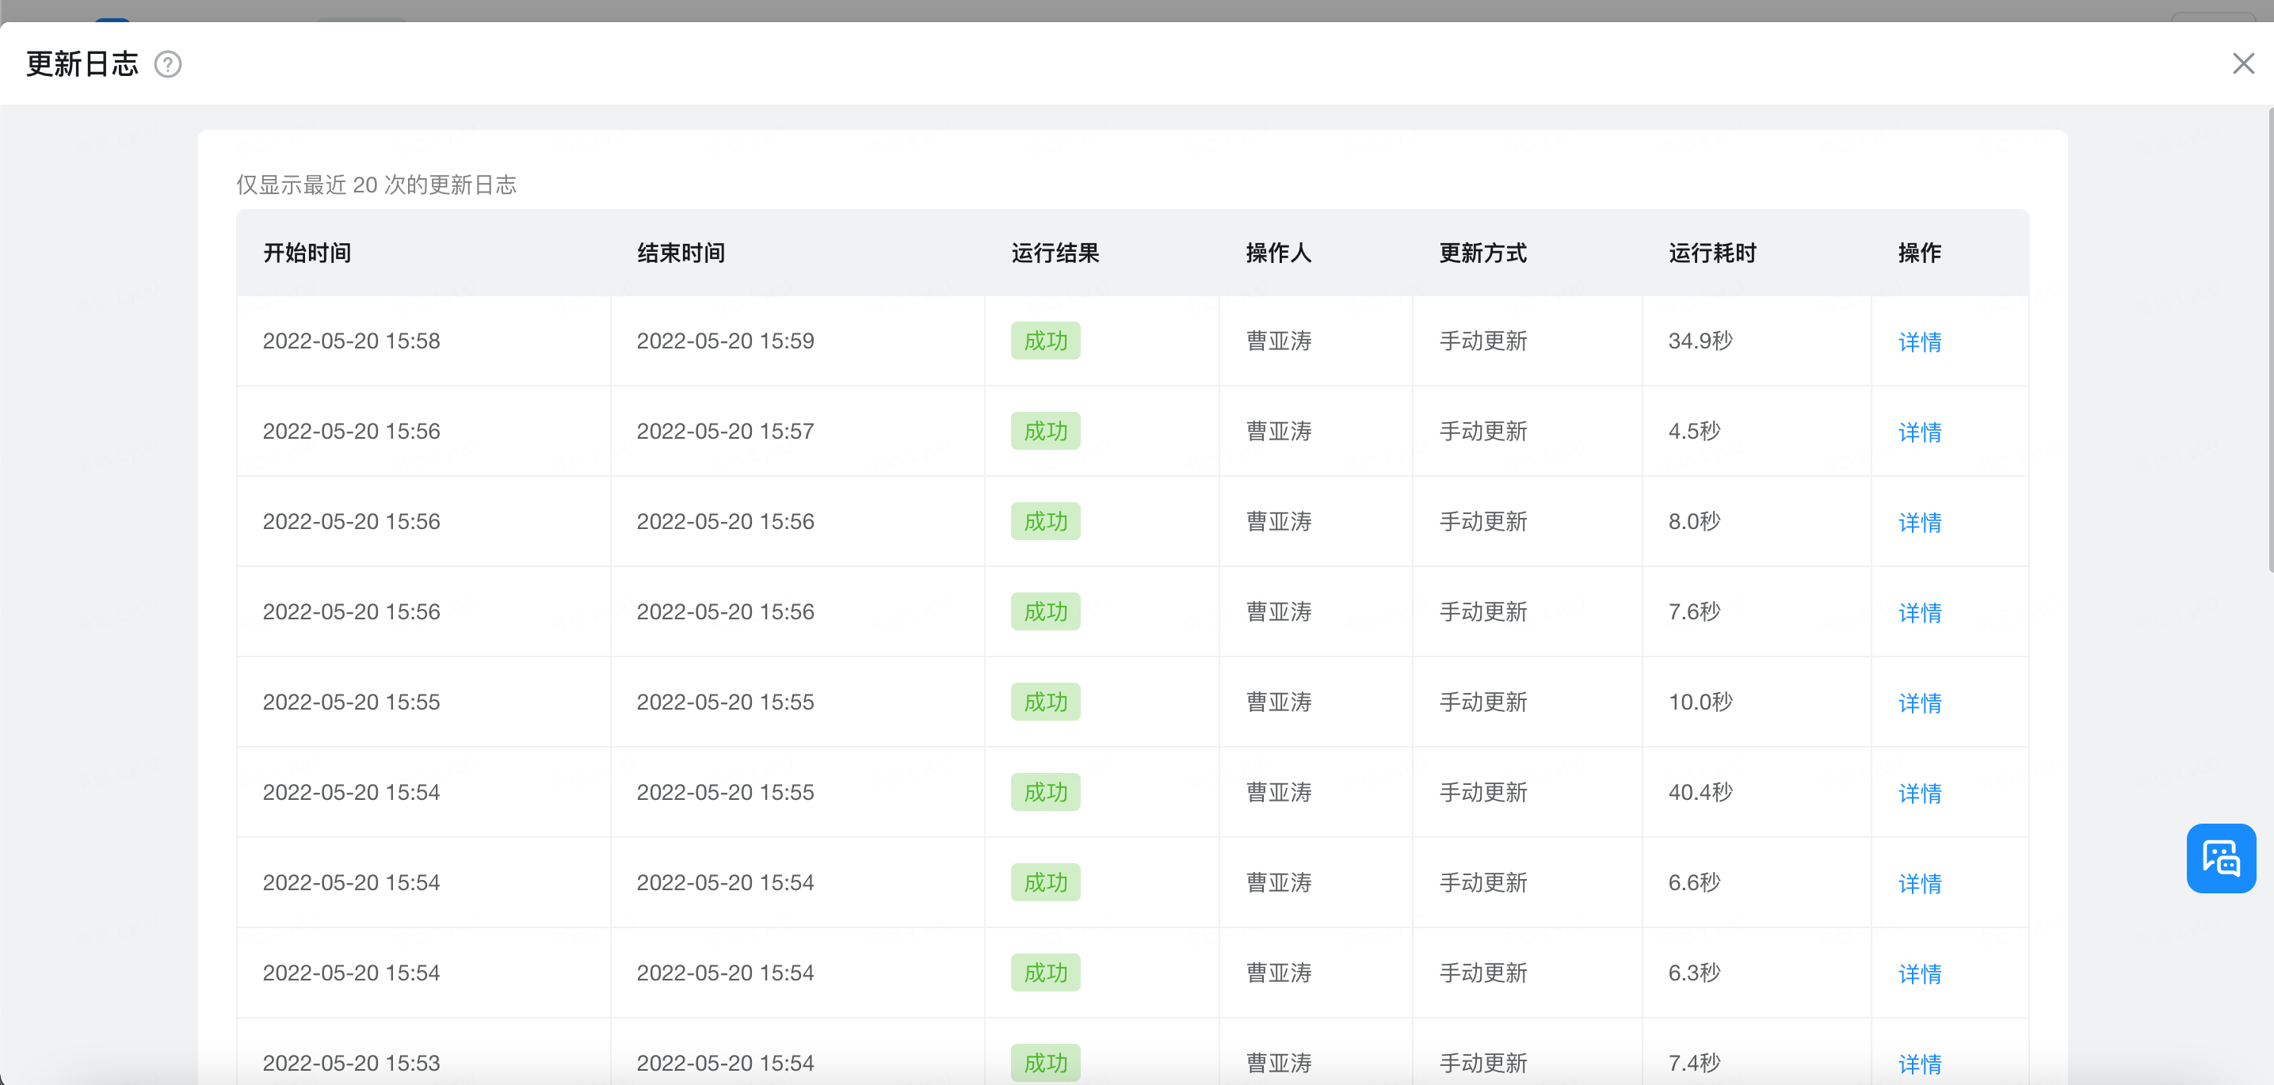
Task: Open 详情 for the 10.0秒 run
Action: tap(1919, 703)
